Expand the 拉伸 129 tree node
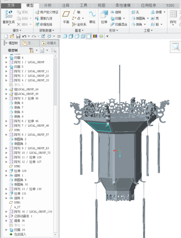The width and height of the screenshot is (181, 238). click(x=6, y=171)
